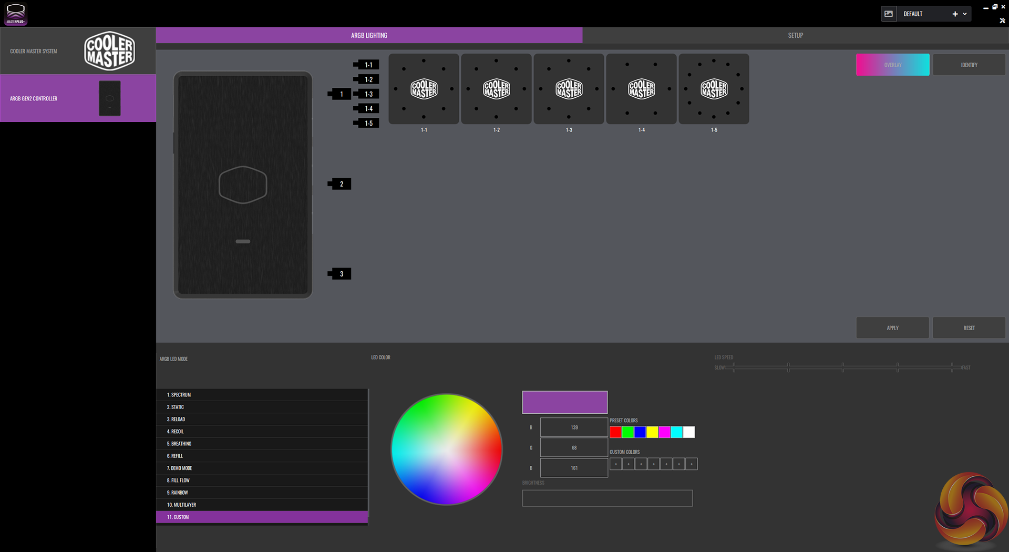Select Static LED mode
1009x552 pixels.
262,407
